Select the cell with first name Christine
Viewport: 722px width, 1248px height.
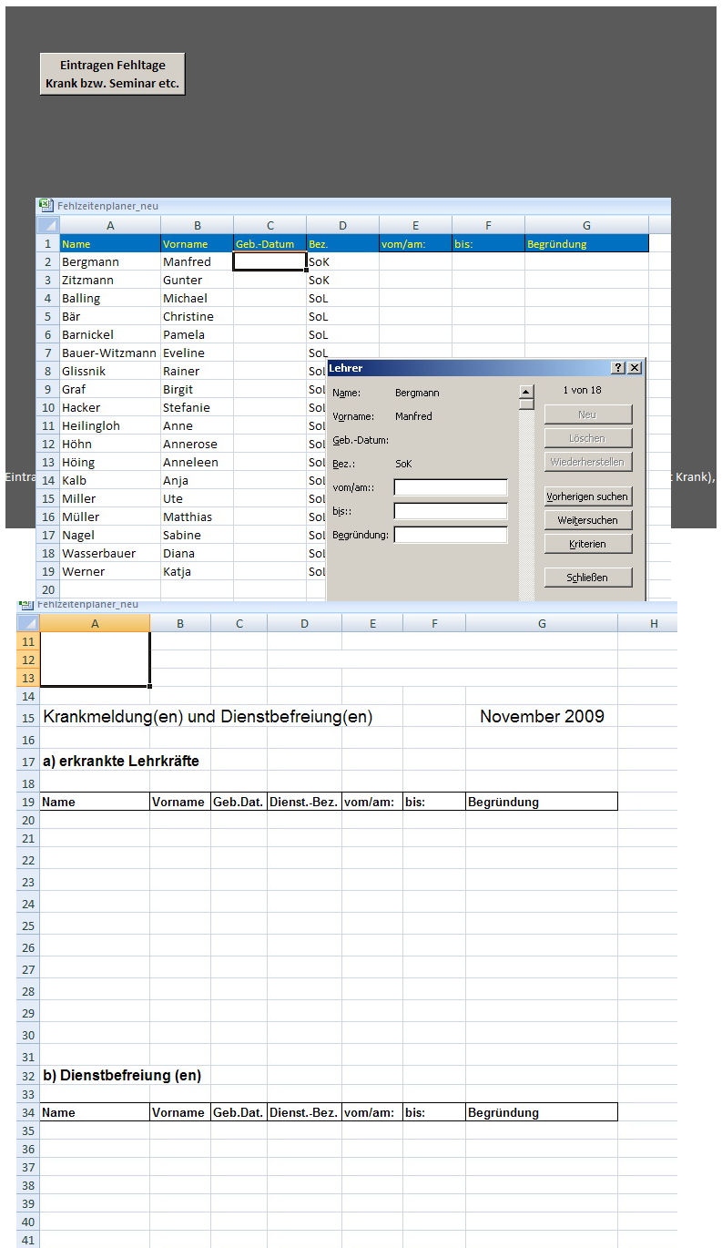(197, 316)
